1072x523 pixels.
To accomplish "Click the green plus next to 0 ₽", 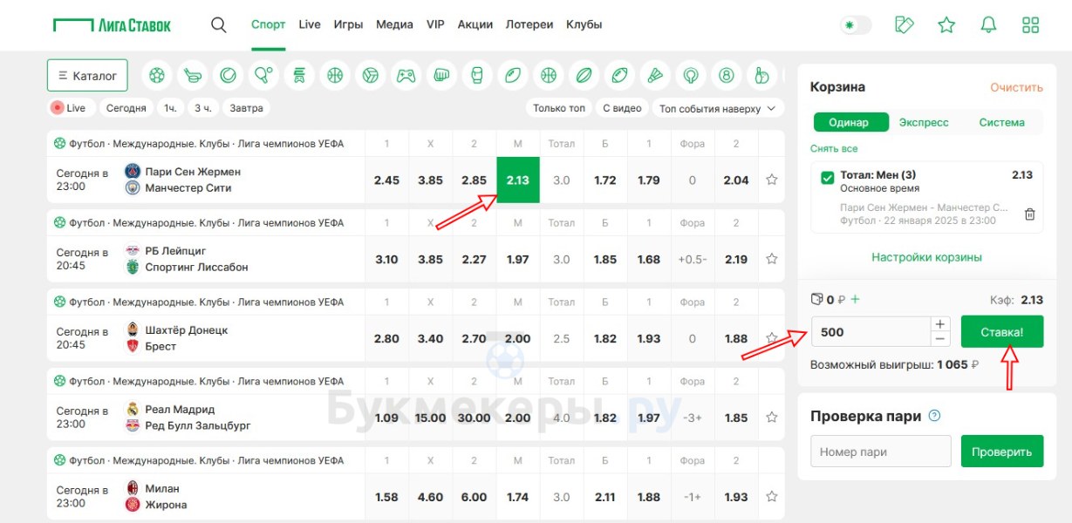I will coord(855,299).
